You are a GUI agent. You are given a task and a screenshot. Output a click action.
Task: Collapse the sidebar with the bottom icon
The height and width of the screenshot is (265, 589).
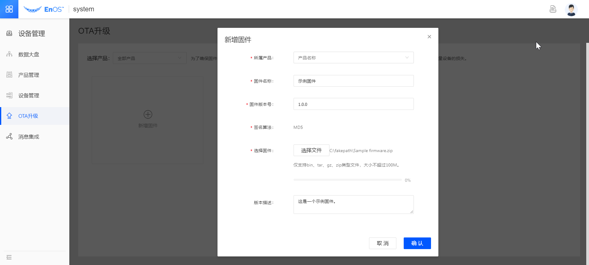coord(9,257)
